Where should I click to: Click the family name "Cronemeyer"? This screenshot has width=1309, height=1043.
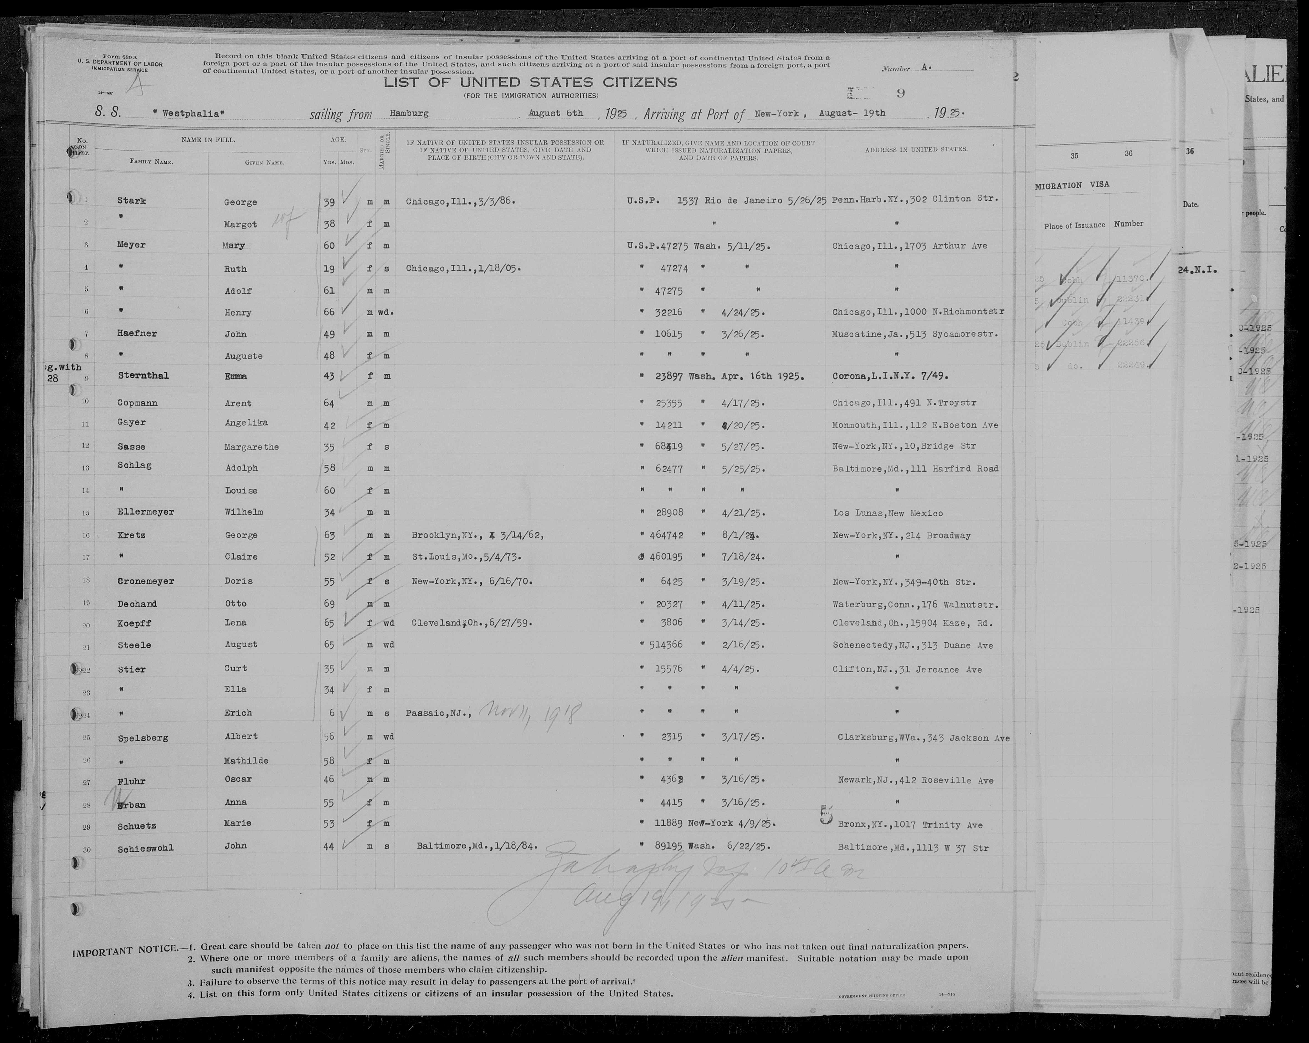146,581
